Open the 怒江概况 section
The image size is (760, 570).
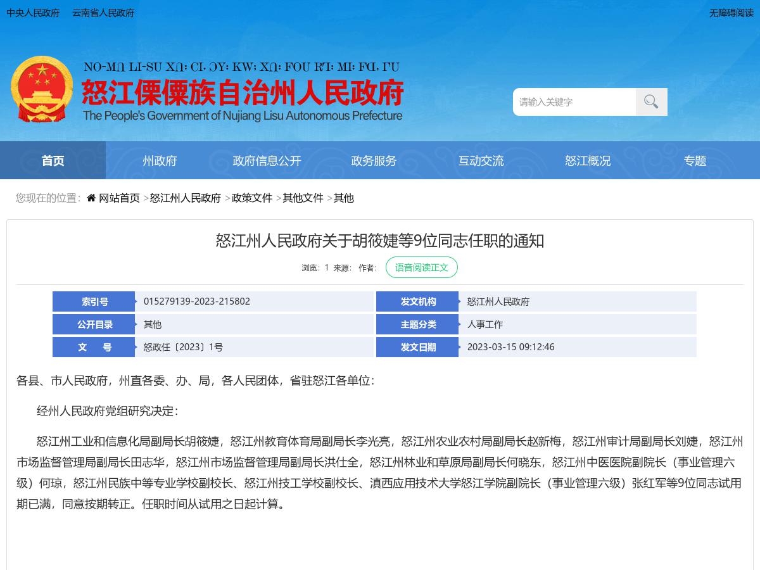point(588,161)
